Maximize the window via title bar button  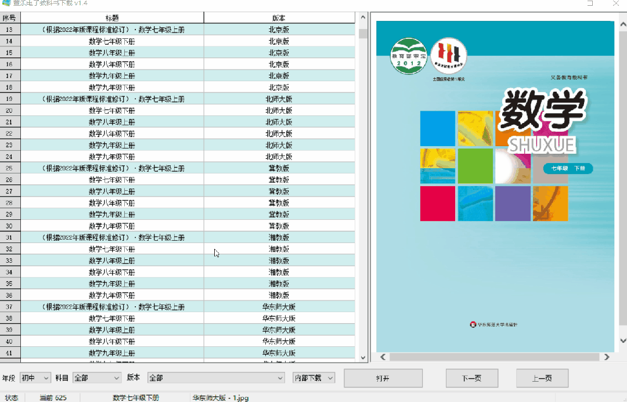click(590, 3)
